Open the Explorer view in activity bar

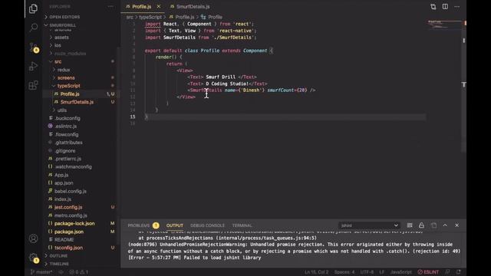point(33,8)
